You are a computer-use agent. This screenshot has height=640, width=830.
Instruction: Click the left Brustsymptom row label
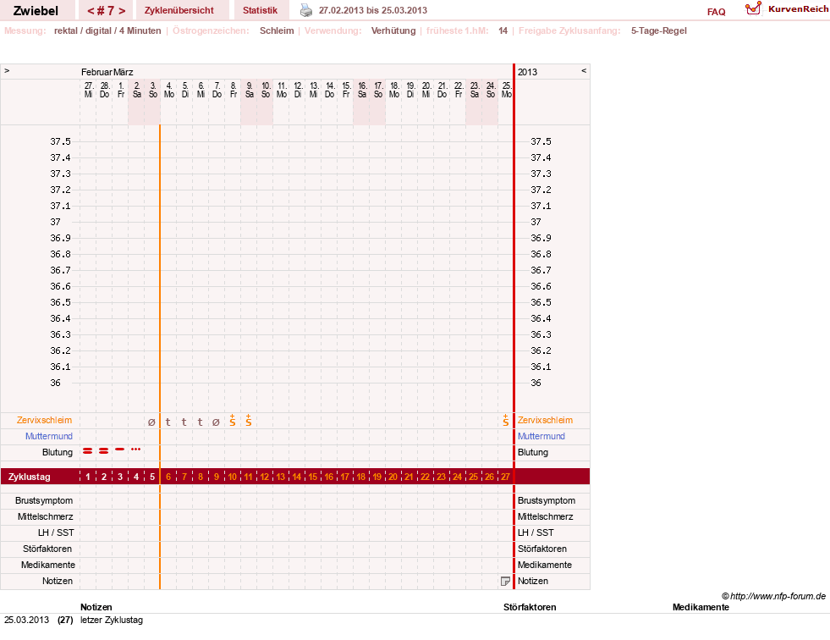click(x=44, y=500)
